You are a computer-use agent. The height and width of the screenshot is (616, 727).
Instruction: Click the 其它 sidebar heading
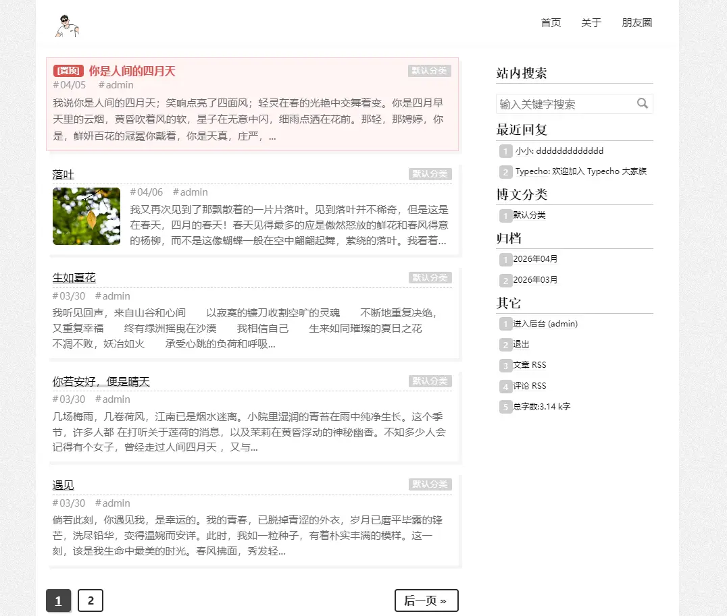(x=509, y=304)
